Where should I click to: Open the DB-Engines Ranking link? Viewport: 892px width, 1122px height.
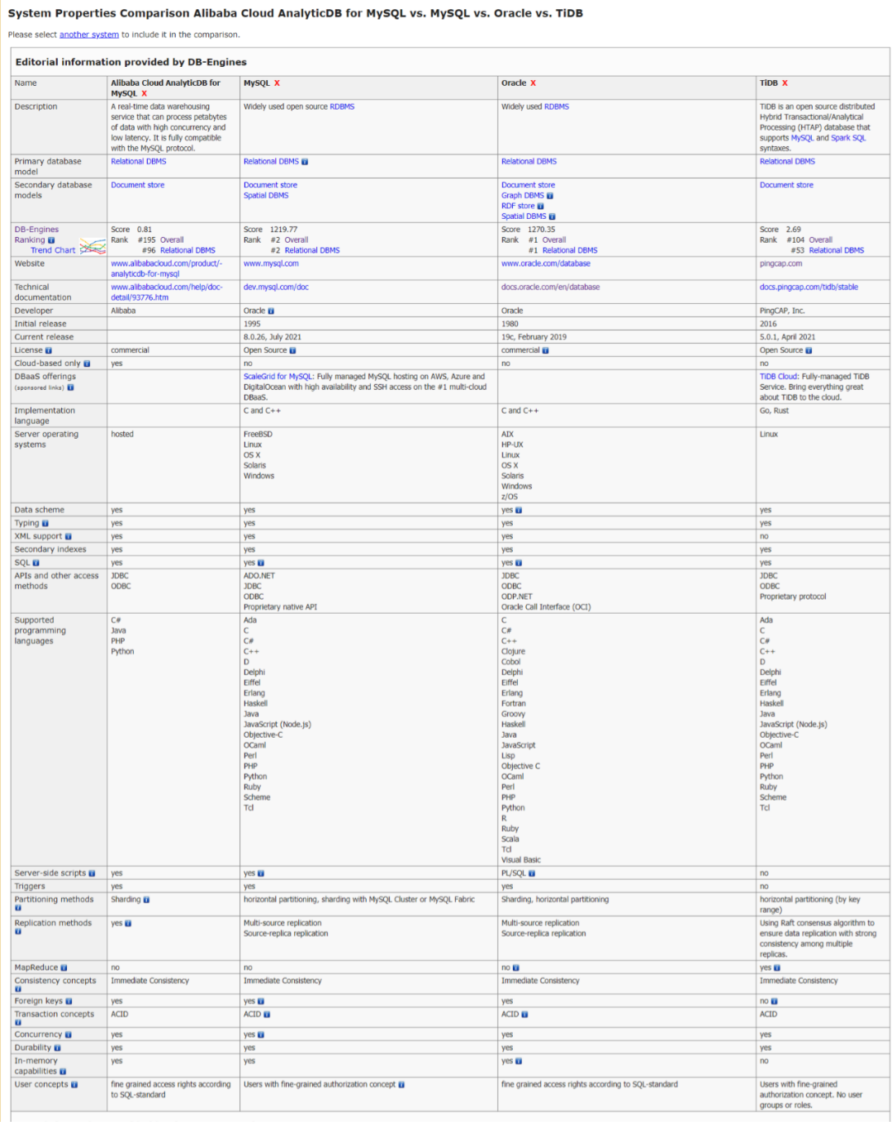coord(36,235)
